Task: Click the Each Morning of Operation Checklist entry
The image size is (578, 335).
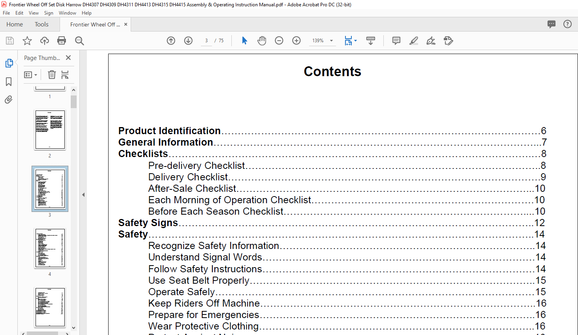Action: [347, 200]
